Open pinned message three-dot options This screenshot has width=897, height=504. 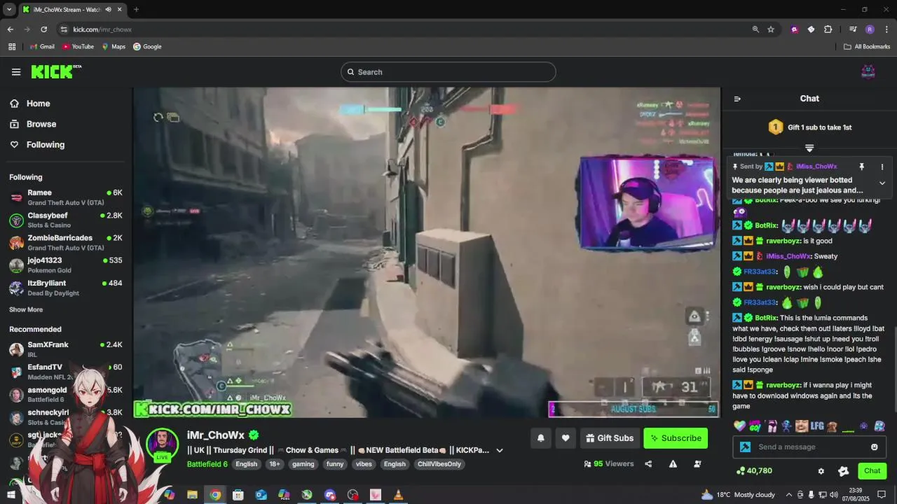(882, 167)
